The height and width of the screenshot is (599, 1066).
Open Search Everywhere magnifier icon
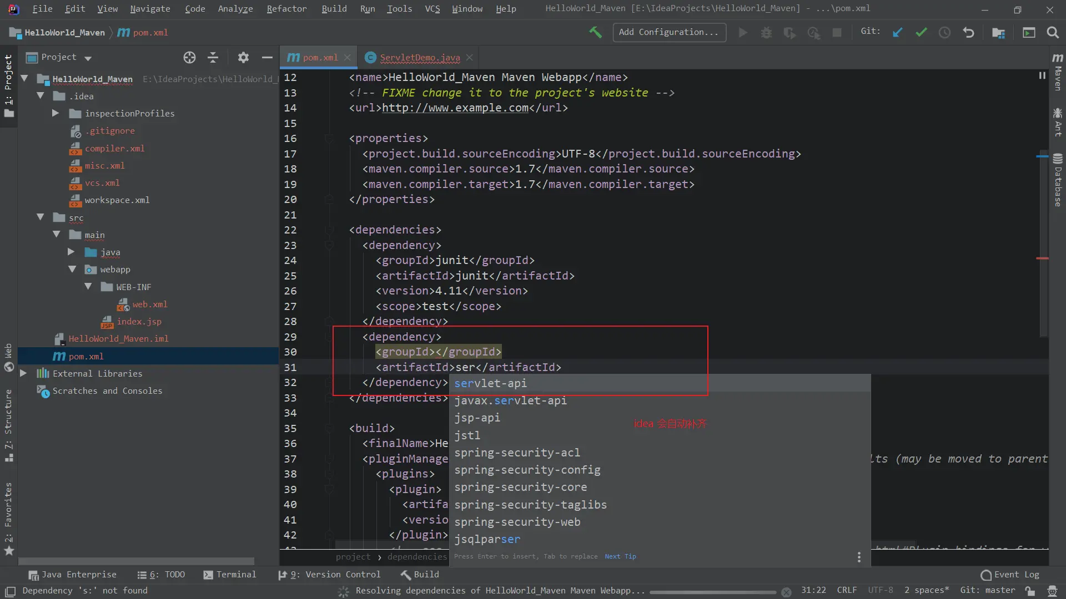coord(1053,33)
